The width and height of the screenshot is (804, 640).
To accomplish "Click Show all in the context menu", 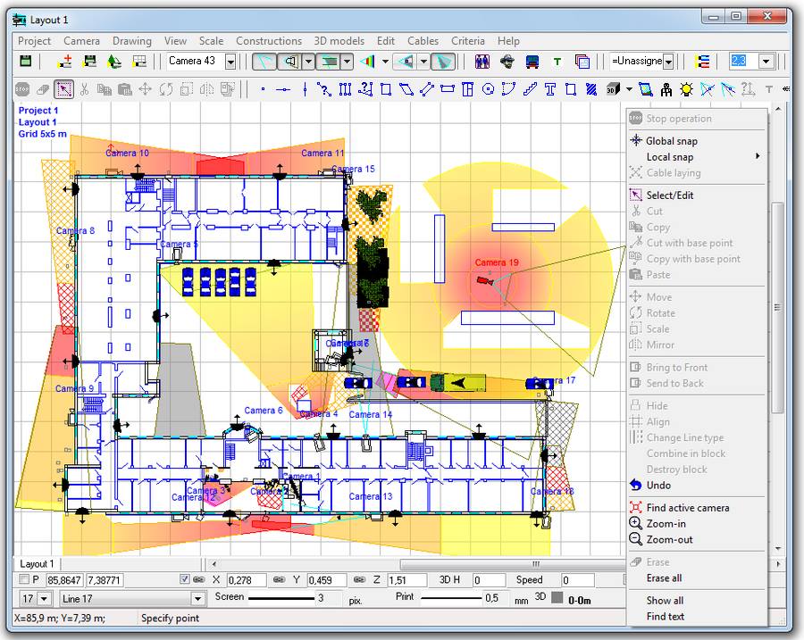I will click(x=663, y=600).
